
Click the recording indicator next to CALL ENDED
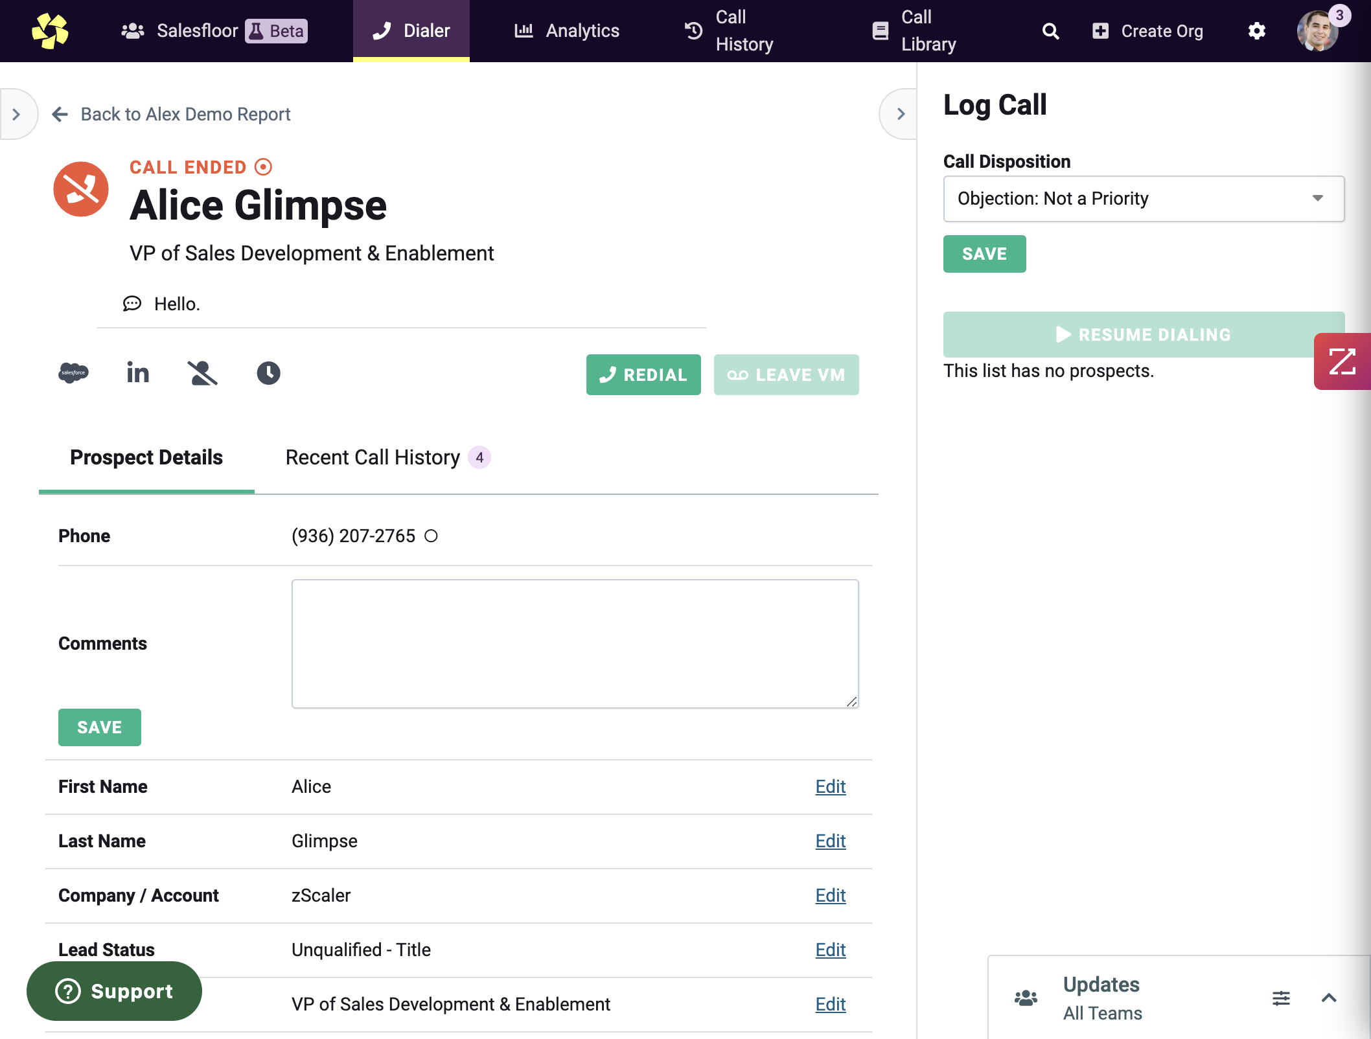click(263, 167)
